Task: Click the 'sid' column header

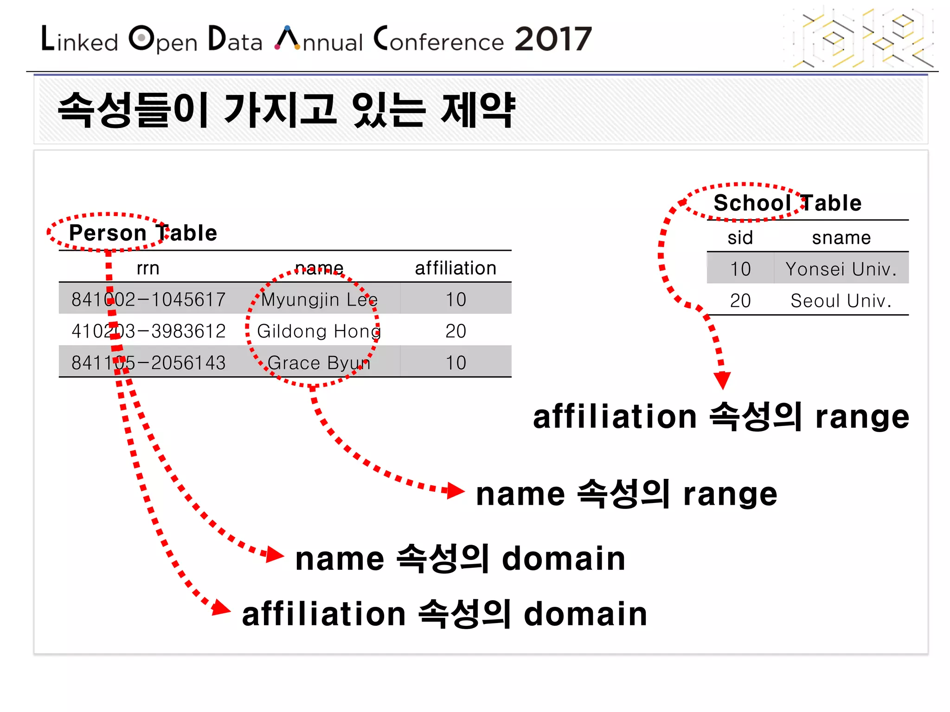Action: (740, 237)
